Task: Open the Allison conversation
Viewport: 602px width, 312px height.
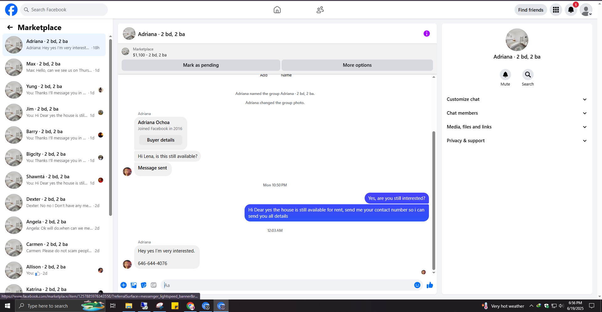Action: [54, 270]
